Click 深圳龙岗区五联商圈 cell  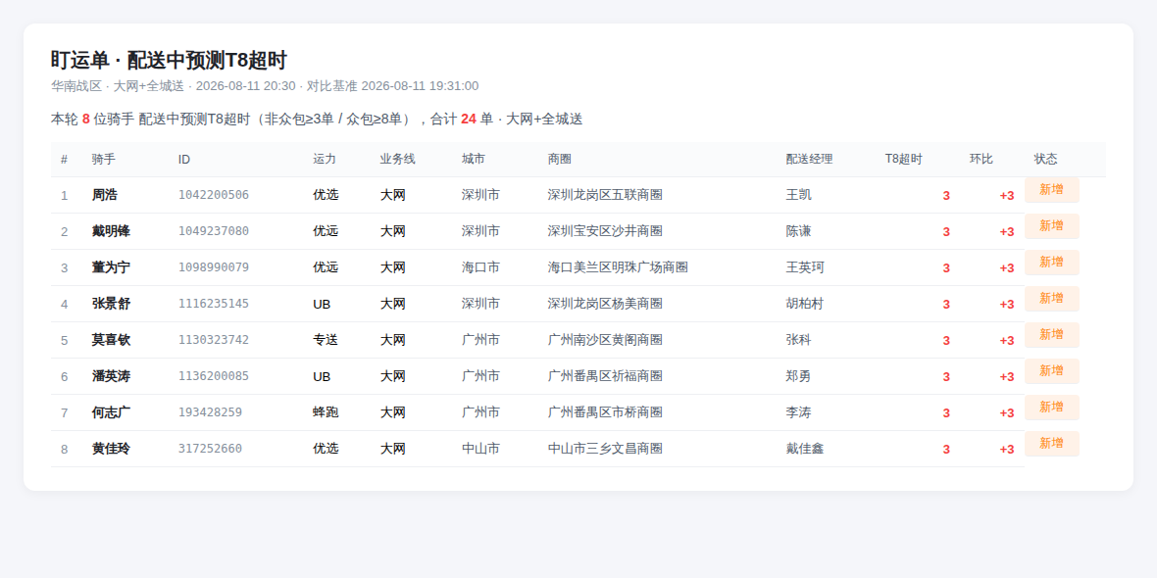(605, 195)
